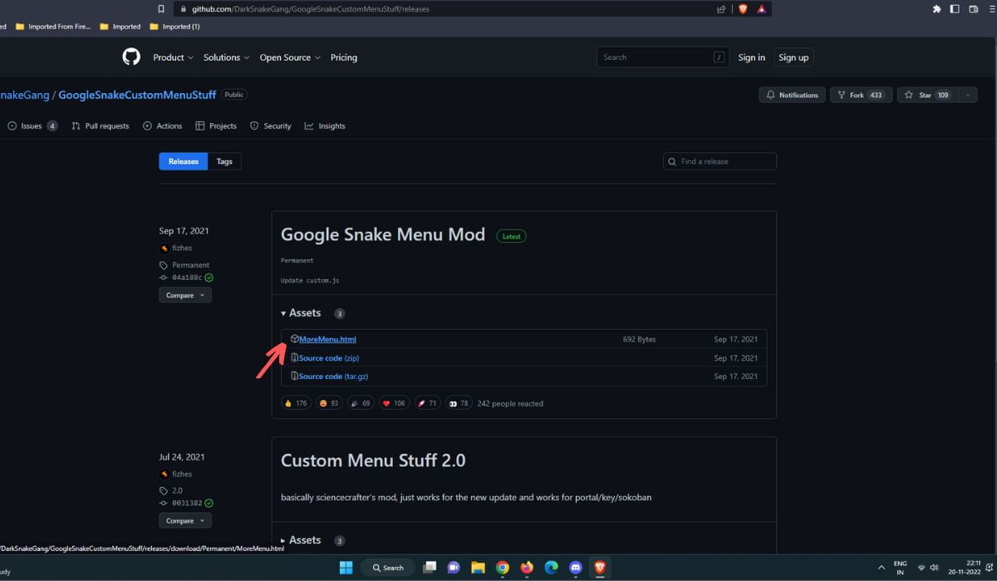Download the MoreMenu.html asset

328,338
